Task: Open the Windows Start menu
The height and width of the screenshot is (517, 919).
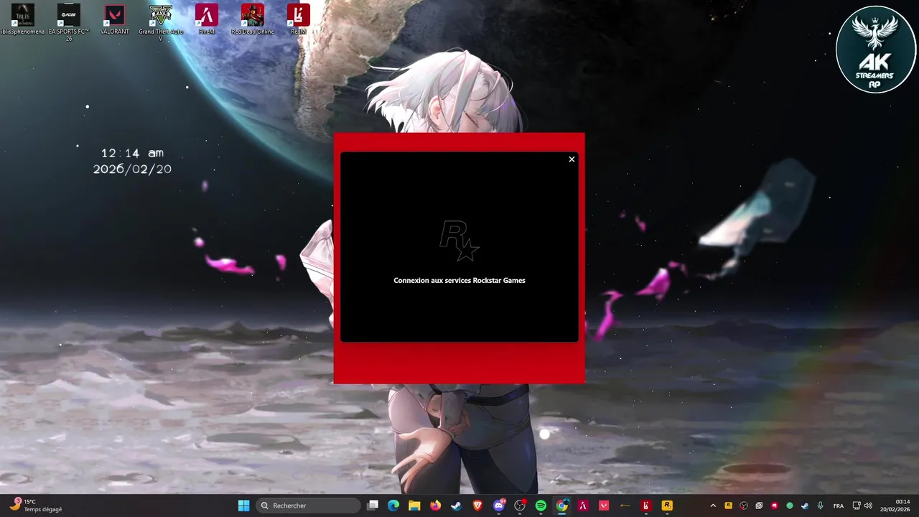Action: click(x=243, y=506)
